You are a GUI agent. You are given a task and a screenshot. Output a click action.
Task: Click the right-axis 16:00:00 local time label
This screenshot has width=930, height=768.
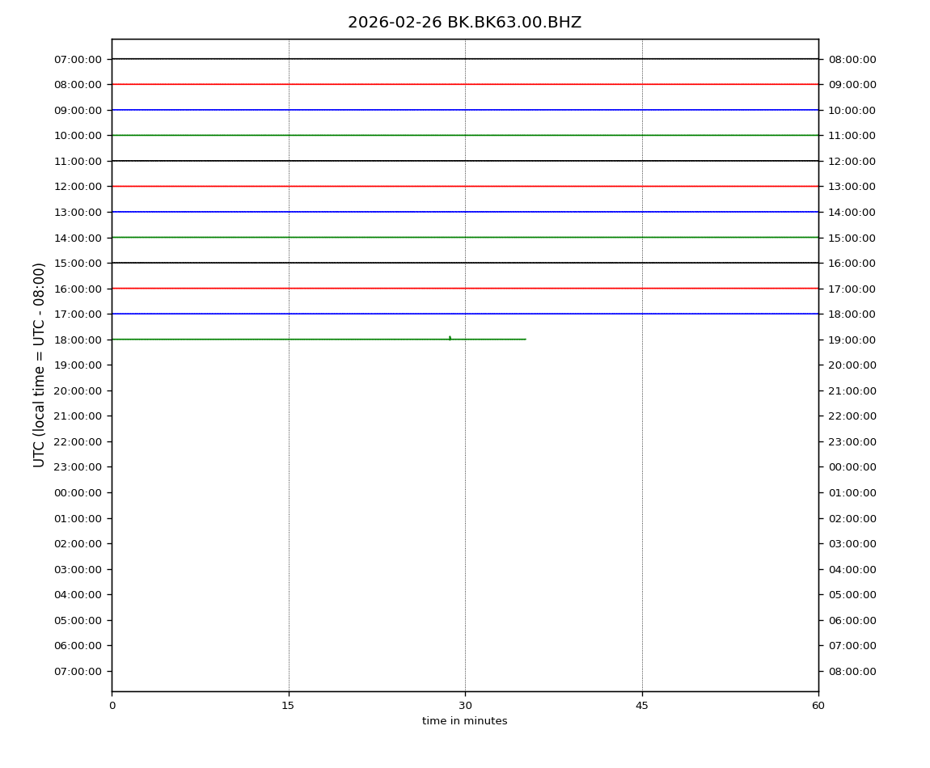(x=852, y=264)
